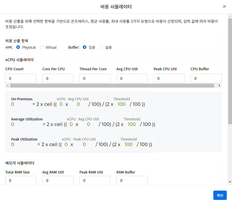This screenshot has height=205, width=232.
Task: Focus the CPU Buffer input field
Action: tap(206, 78)
